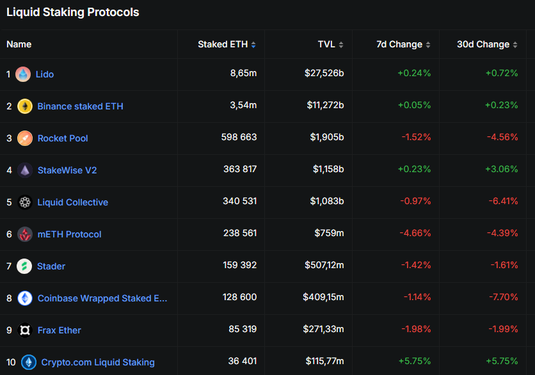The image size is (535, 375).
Task: Click the Rocket Pool logo icon
Action: point(25,138)
